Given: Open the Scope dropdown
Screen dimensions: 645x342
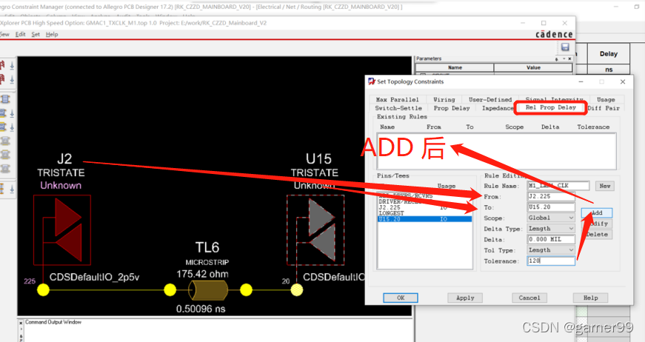Looking at the screenshot, I should 551,218.
